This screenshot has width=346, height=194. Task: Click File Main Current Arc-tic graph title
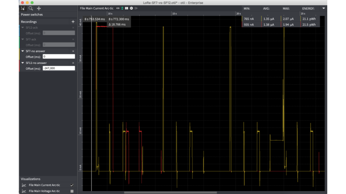97,8
